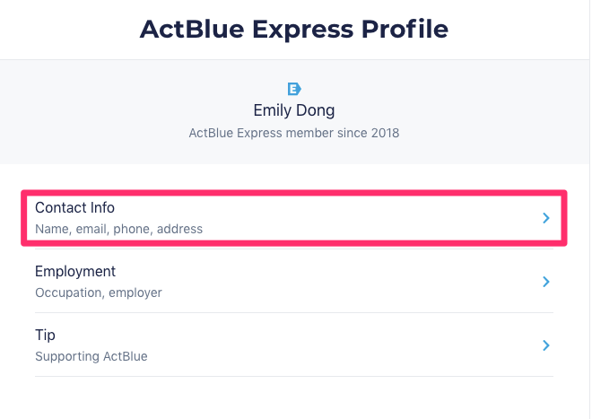The width and height of the screenshot is (592, 419).
Task: Go to the Tip label
Action: (x=45, y=335)
